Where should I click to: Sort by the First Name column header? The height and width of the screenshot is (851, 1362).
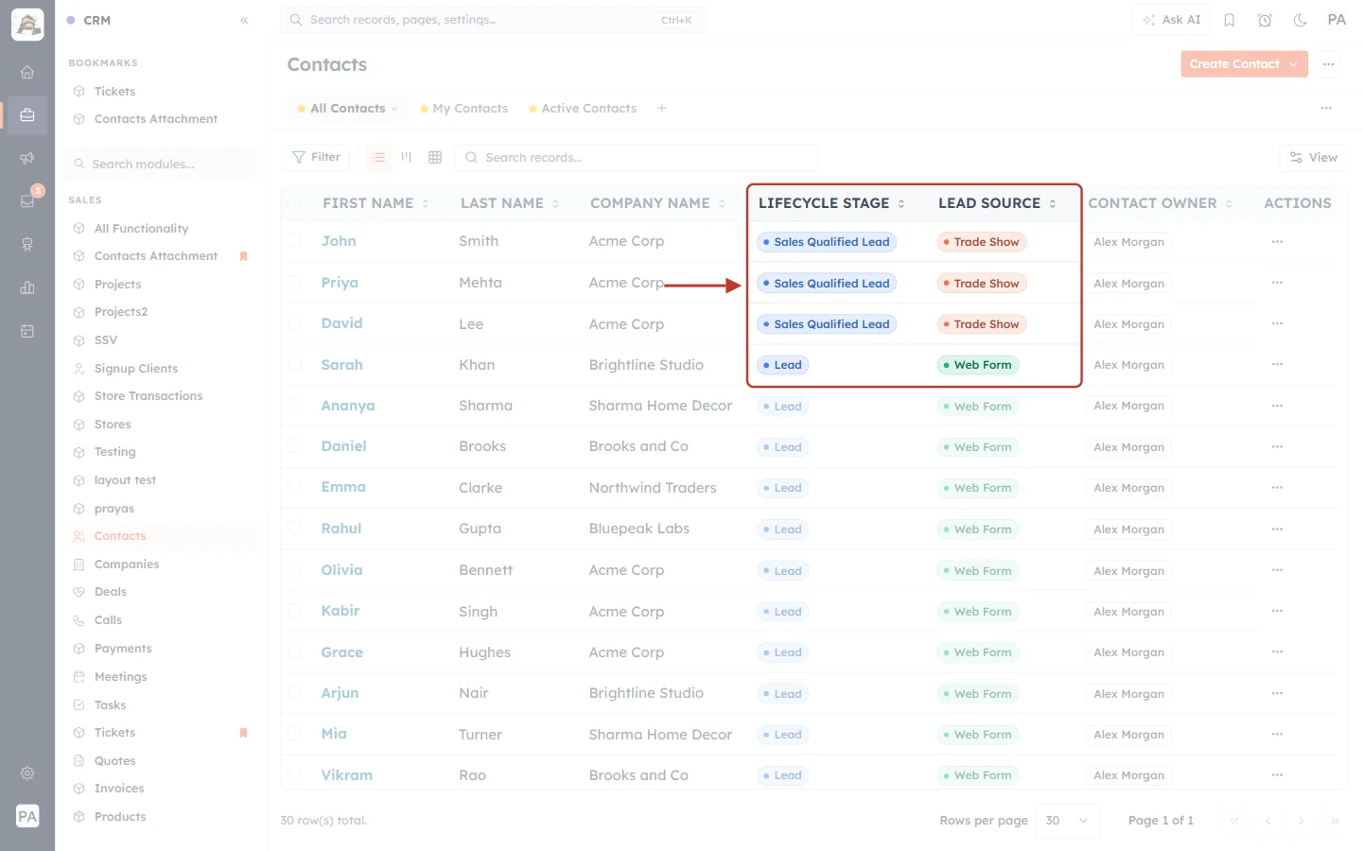pos(375,203)
